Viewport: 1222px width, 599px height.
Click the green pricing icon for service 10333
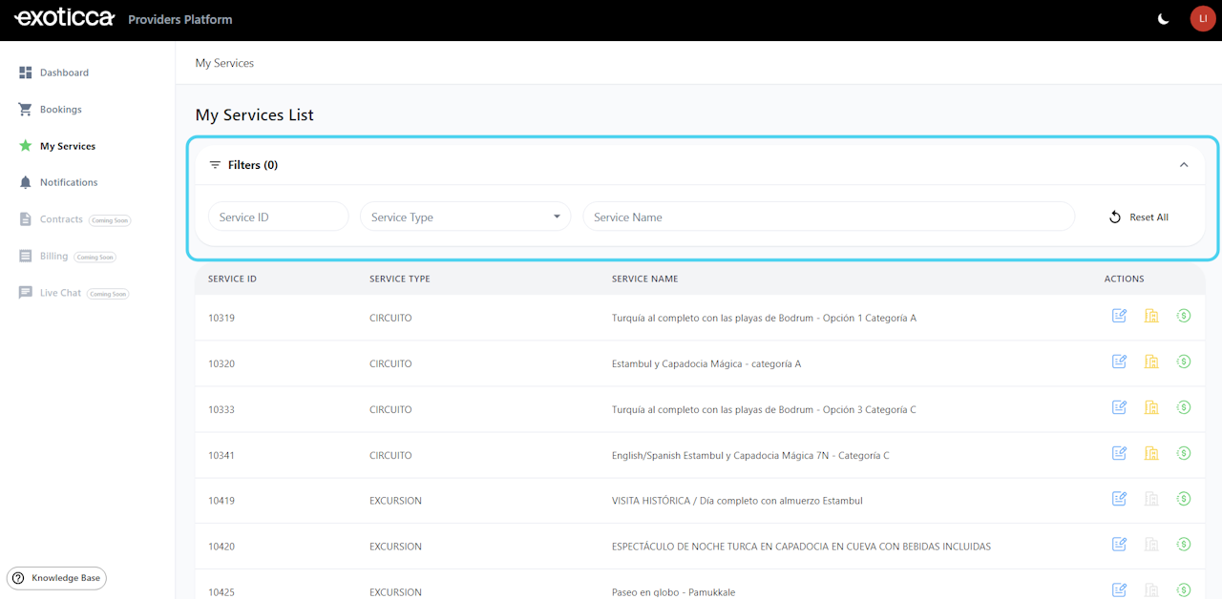pyautogui.click(x=1184, y=407)
